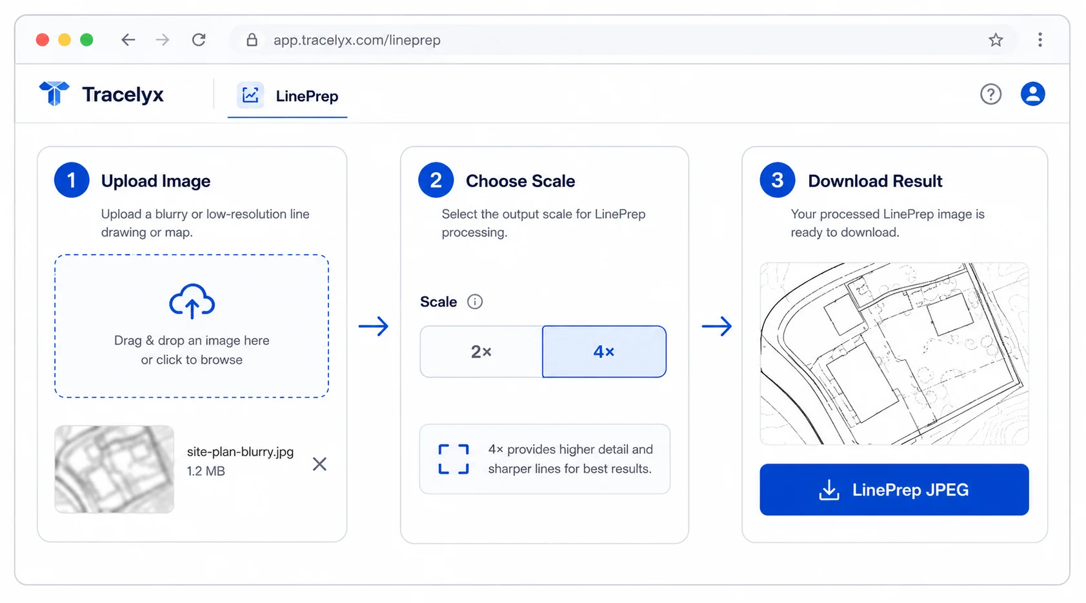Show Scale info tooltip icon

(x=475, y=302)
